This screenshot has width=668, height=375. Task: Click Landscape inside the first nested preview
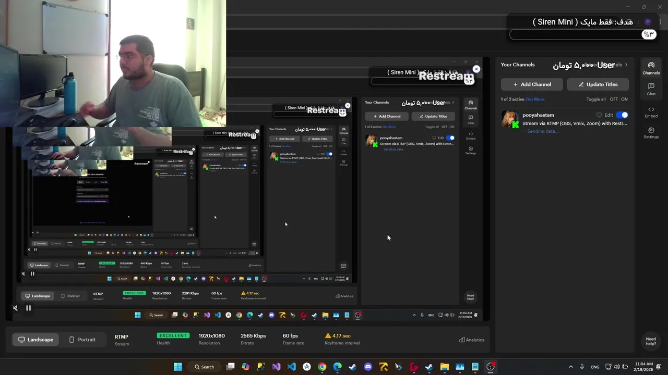(37, 296)
